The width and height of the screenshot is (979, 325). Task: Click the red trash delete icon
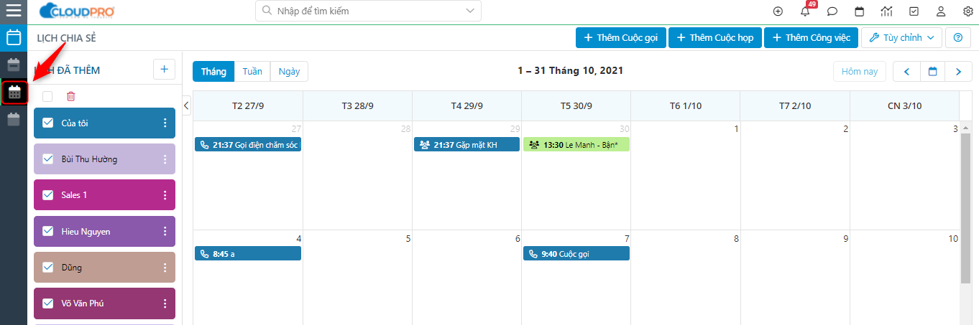point(70,96)
